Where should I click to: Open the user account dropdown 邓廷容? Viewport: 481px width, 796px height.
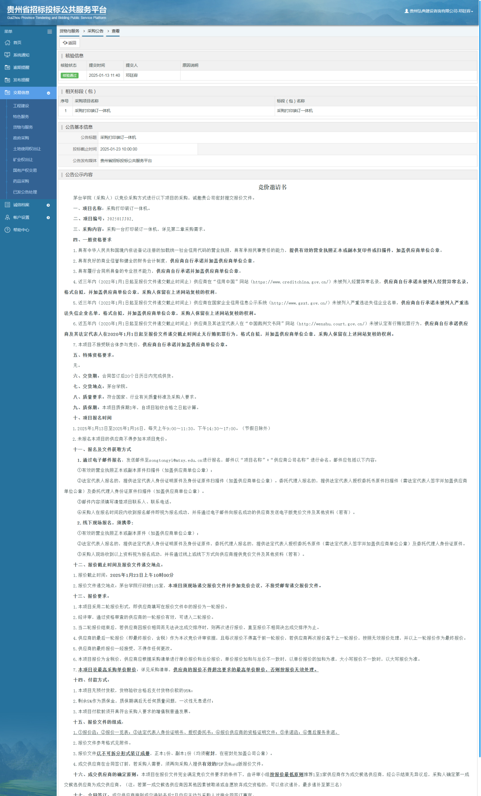pyautogui.click(x=439, y=11)
